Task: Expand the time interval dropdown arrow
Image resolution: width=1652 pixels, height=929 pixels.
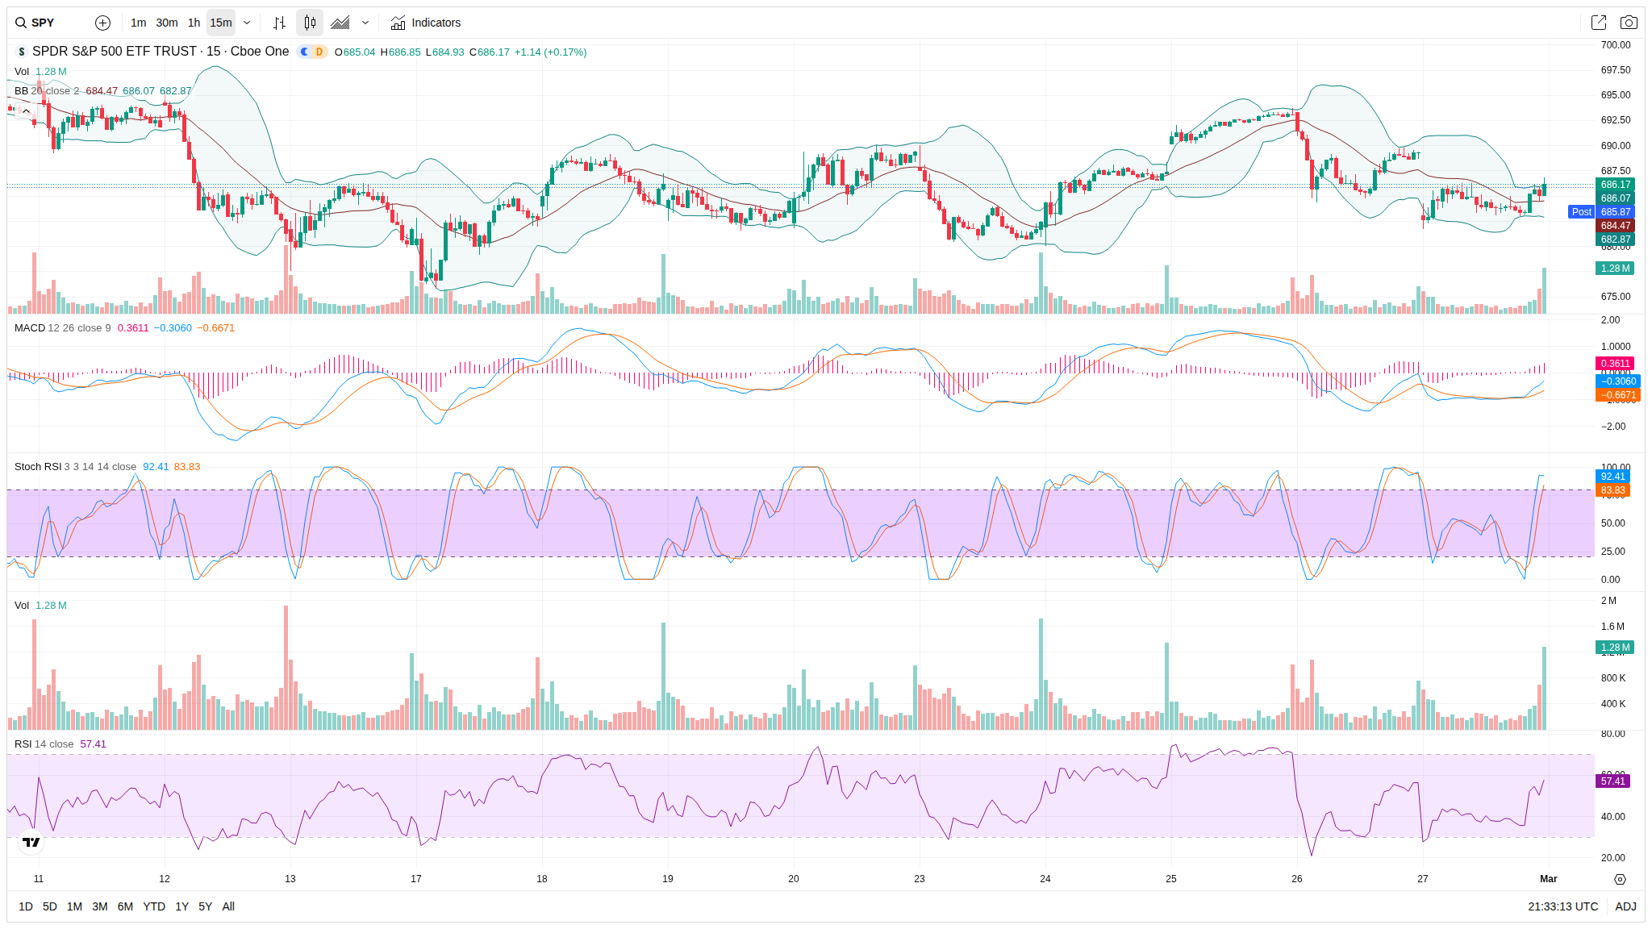Action: [247, 23]
